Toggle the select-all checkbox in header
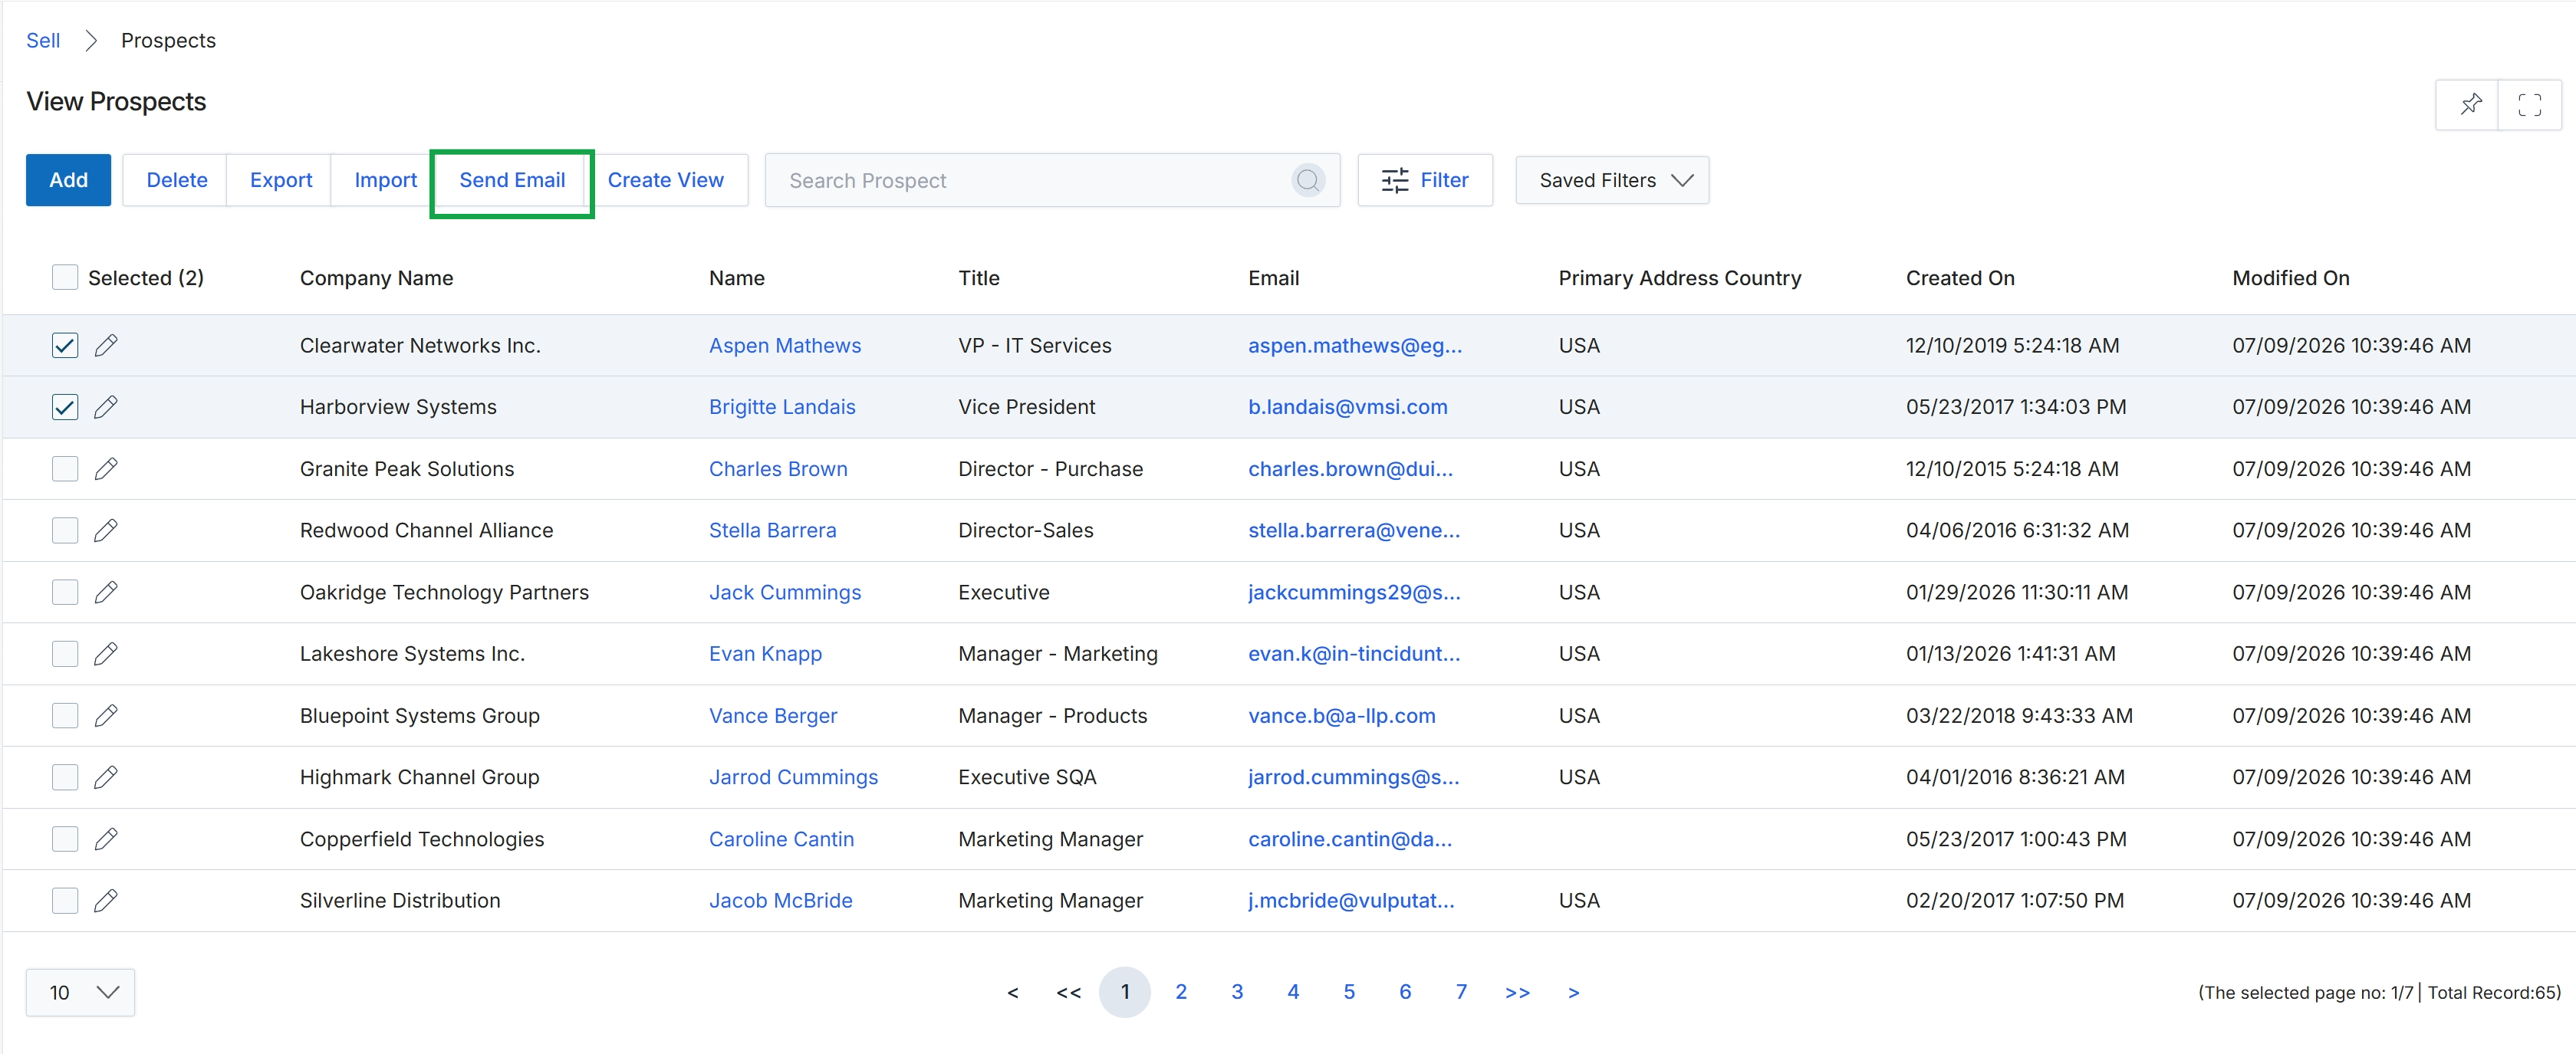Screen dimensions: 2576x1054 [65, 278]
